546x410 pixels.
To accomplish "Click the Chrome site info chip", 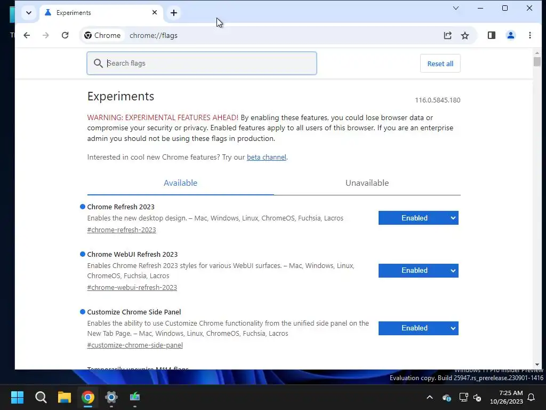I will (103, 35).
